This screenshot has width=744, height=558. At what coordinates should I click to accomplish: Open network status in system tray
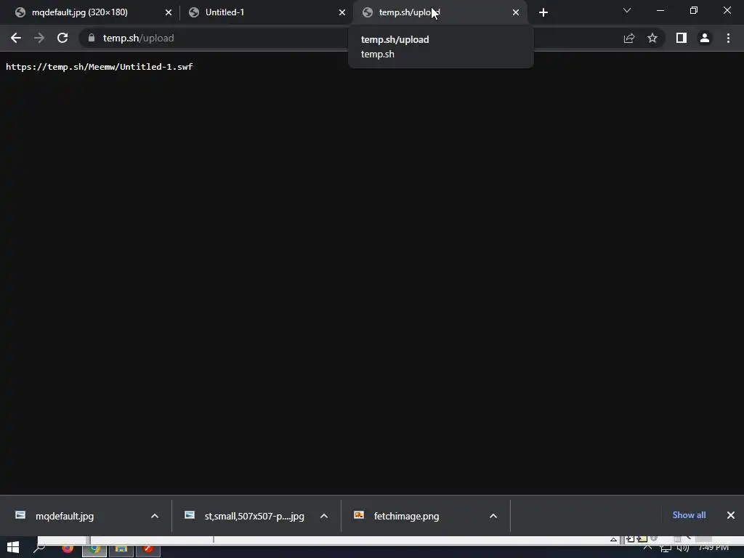666,548
